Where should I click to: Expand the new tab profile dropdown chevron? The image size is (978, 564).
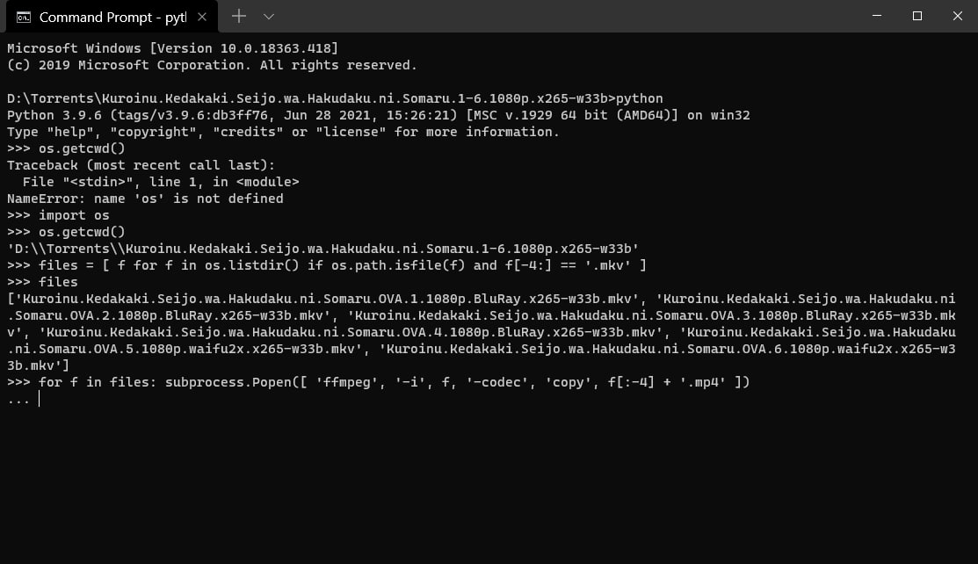269,17
